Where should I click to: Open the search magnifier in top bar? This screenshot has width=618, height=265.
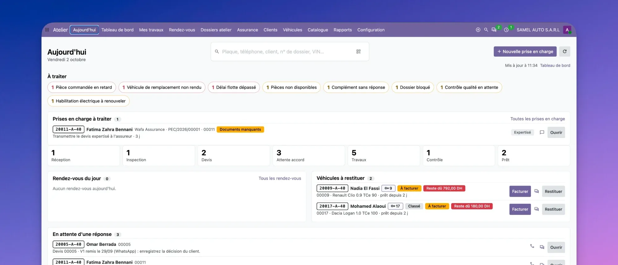click(486, 30)
